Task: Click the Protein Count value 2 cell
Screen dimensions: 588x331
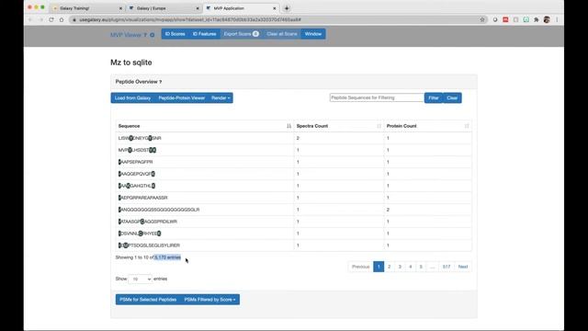Action: coord(428,210)
